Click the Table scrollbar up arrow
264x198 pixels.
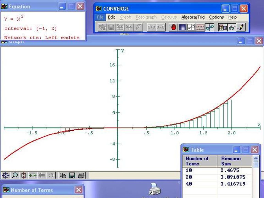(256, 158)
